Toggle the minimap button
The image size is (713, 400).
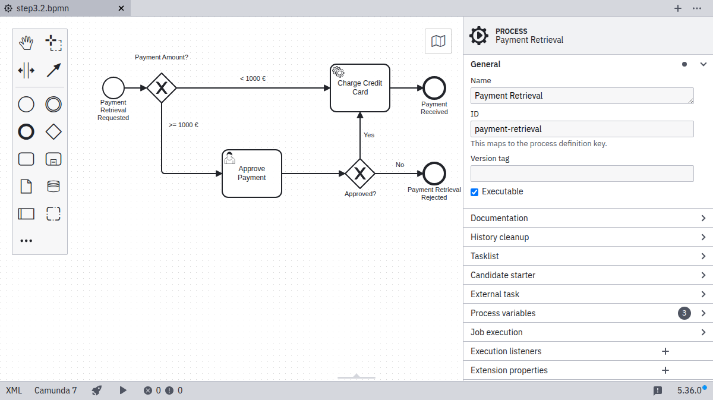[x=438, y=41]
